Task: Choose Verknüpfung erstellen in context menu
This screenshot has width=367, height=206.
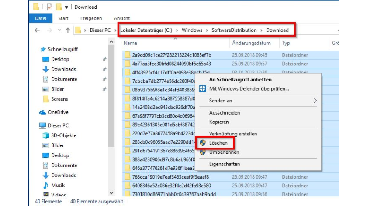Action: click(x=233, y=134)
